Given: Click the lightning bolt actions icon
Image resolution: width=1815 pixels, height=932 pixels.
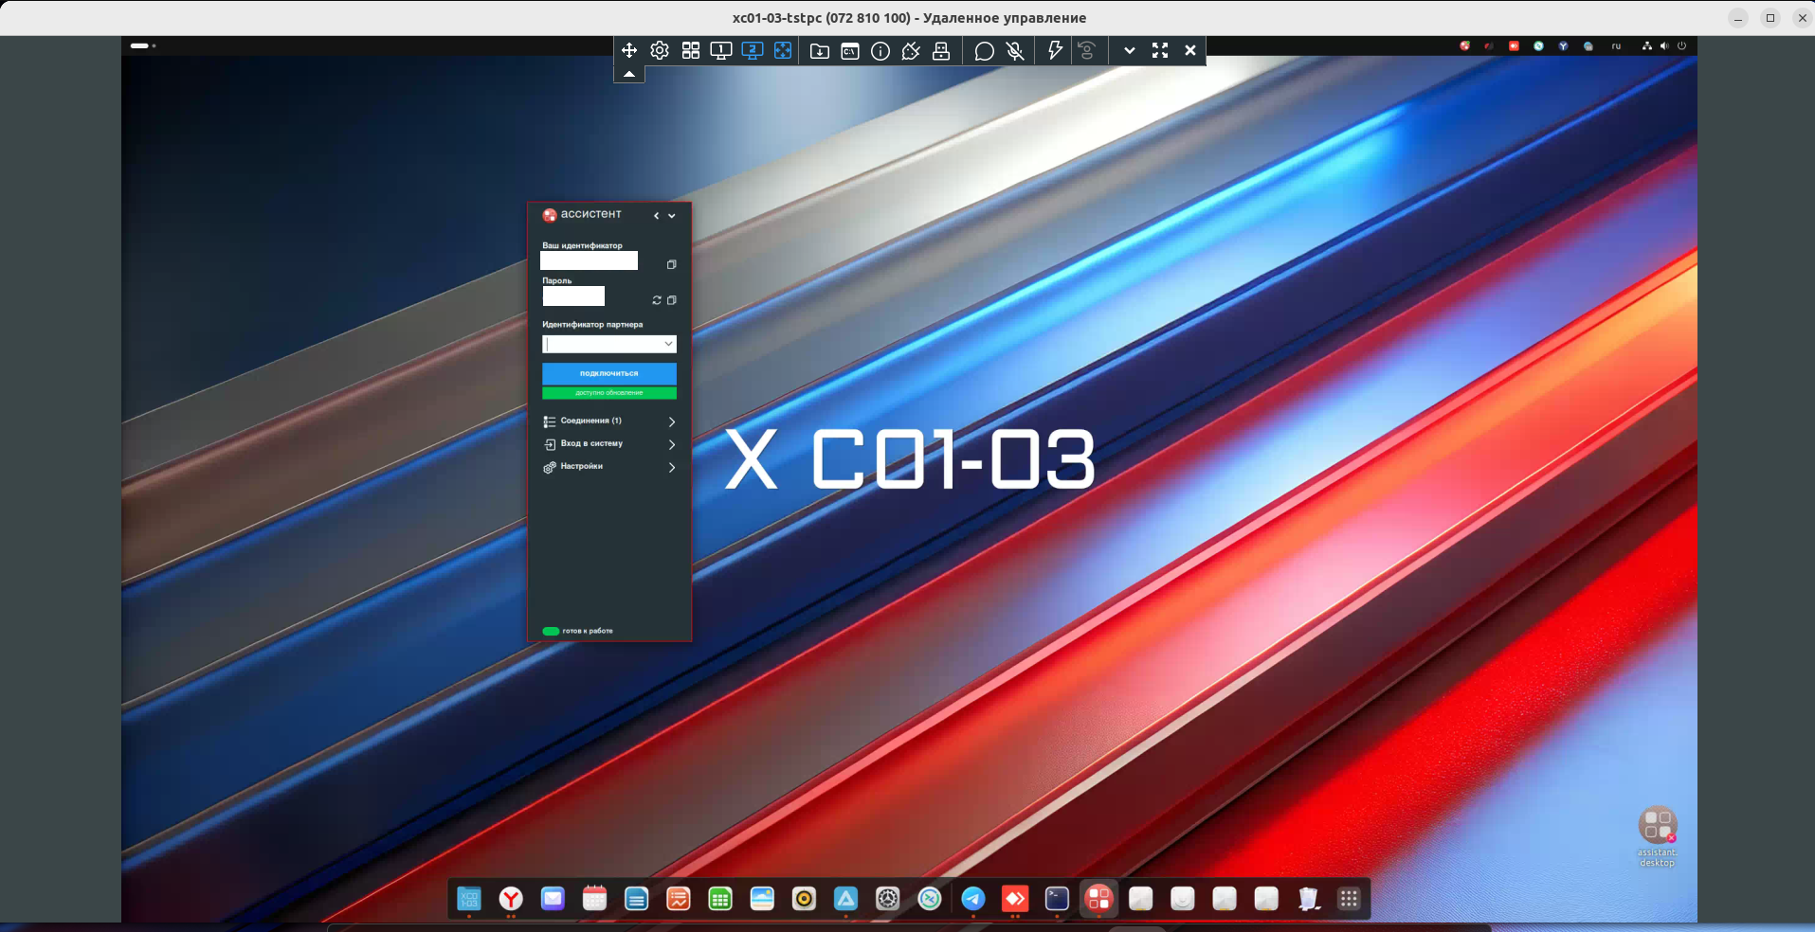Looking at the screenshot, I should [1054, 51].
